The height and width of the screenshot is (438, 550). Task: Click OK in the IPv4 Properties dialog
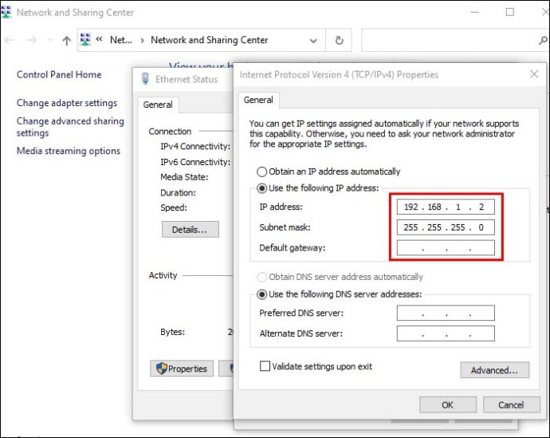pyautogui.click(x=448, y=405)
